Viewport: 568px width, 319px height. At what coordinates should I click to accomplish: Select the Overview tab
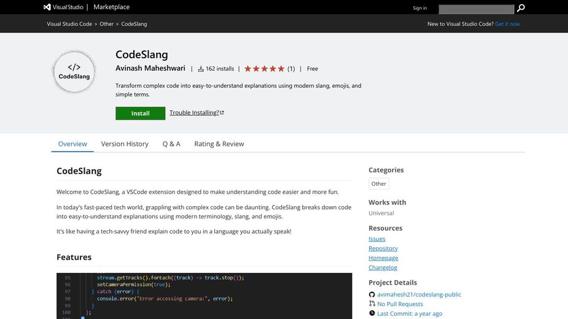tap(72, 144)
